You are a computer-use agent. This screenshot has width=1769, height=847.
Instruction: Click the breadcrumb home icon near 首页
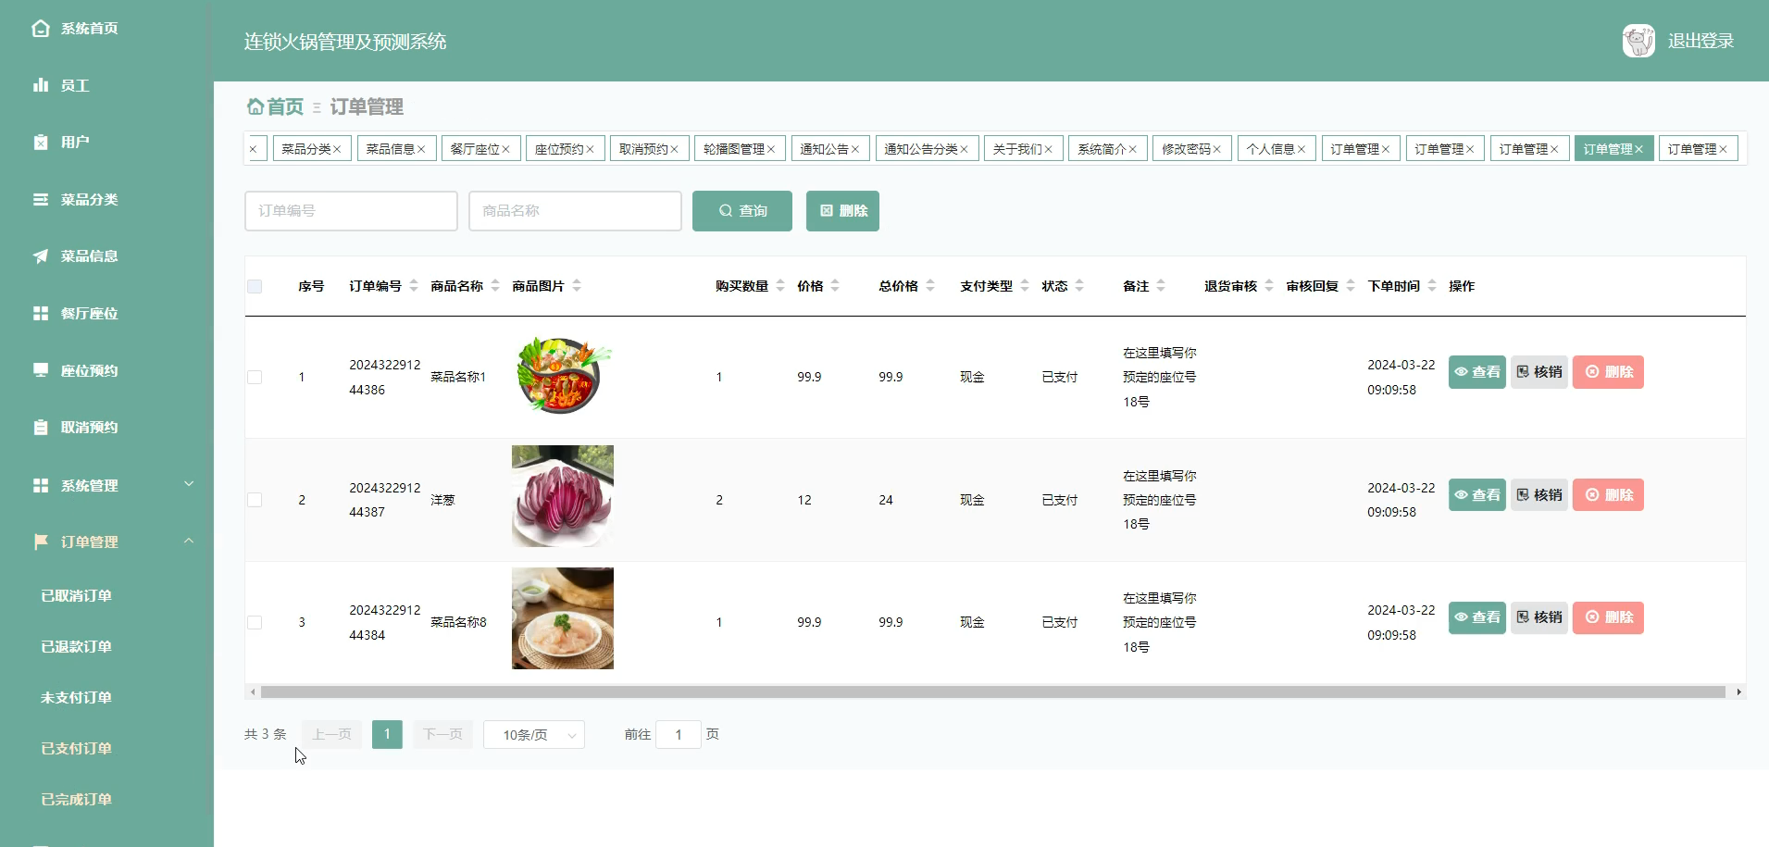click(x=255, y=106)
